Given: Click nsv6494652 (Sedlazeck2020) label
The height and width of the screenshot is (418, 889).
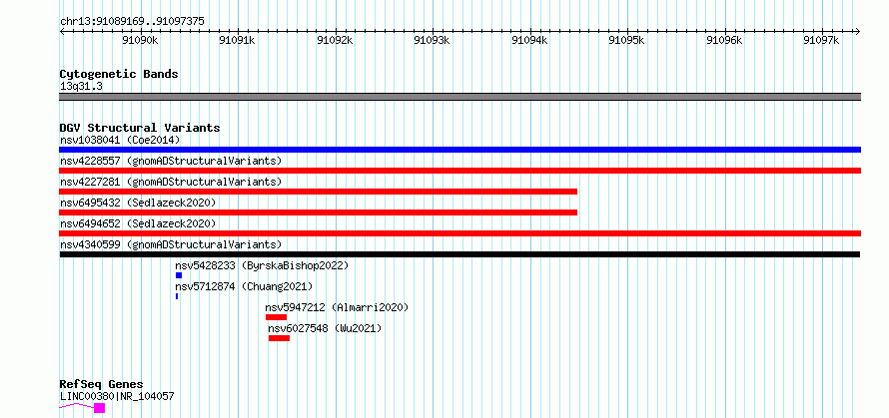Looking at the screenshot, I should point(138,223).
